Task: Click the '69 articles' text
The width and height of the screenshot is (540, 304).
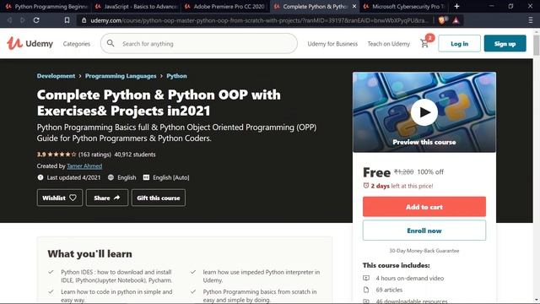Action: 389,290
